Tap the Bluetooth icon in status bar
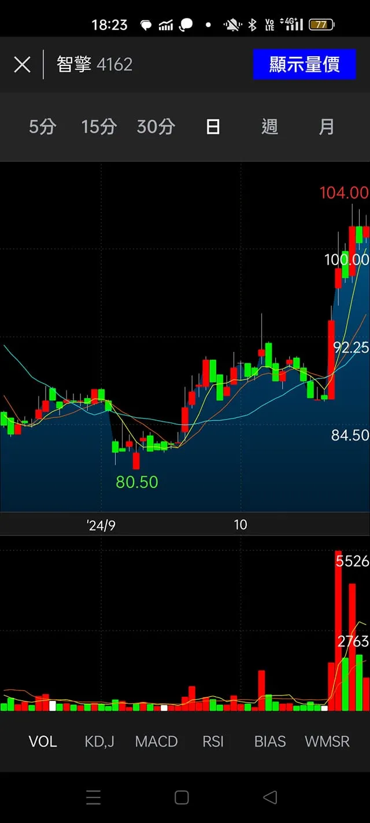 [x=252, y=25]
